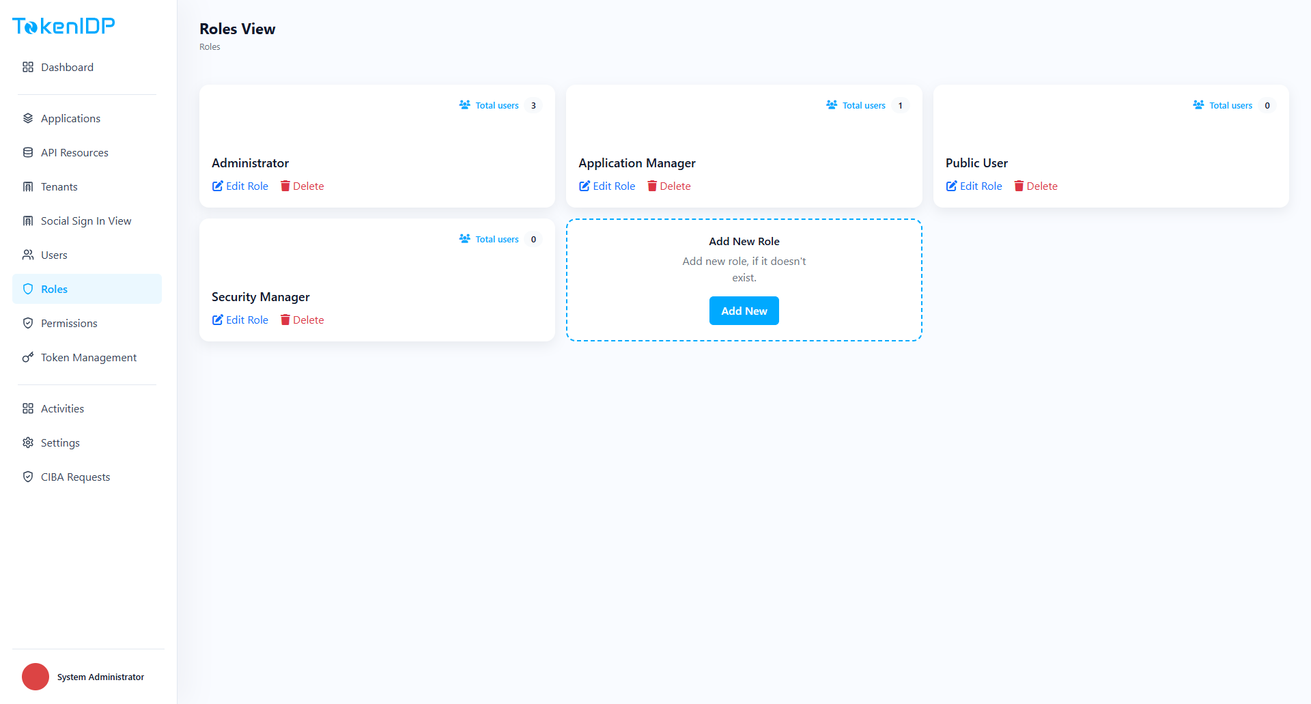Click Edit Role text for Public User
The height and width of the screenshot is (704, 1311).
pos(981,186)
